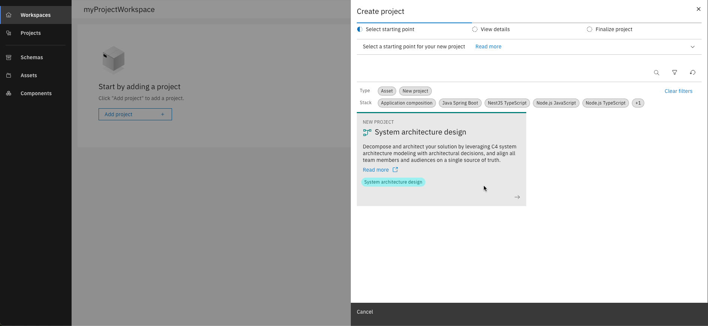
Task: Click the arrow on System architecture design card
Action: [x=517, y=197]
